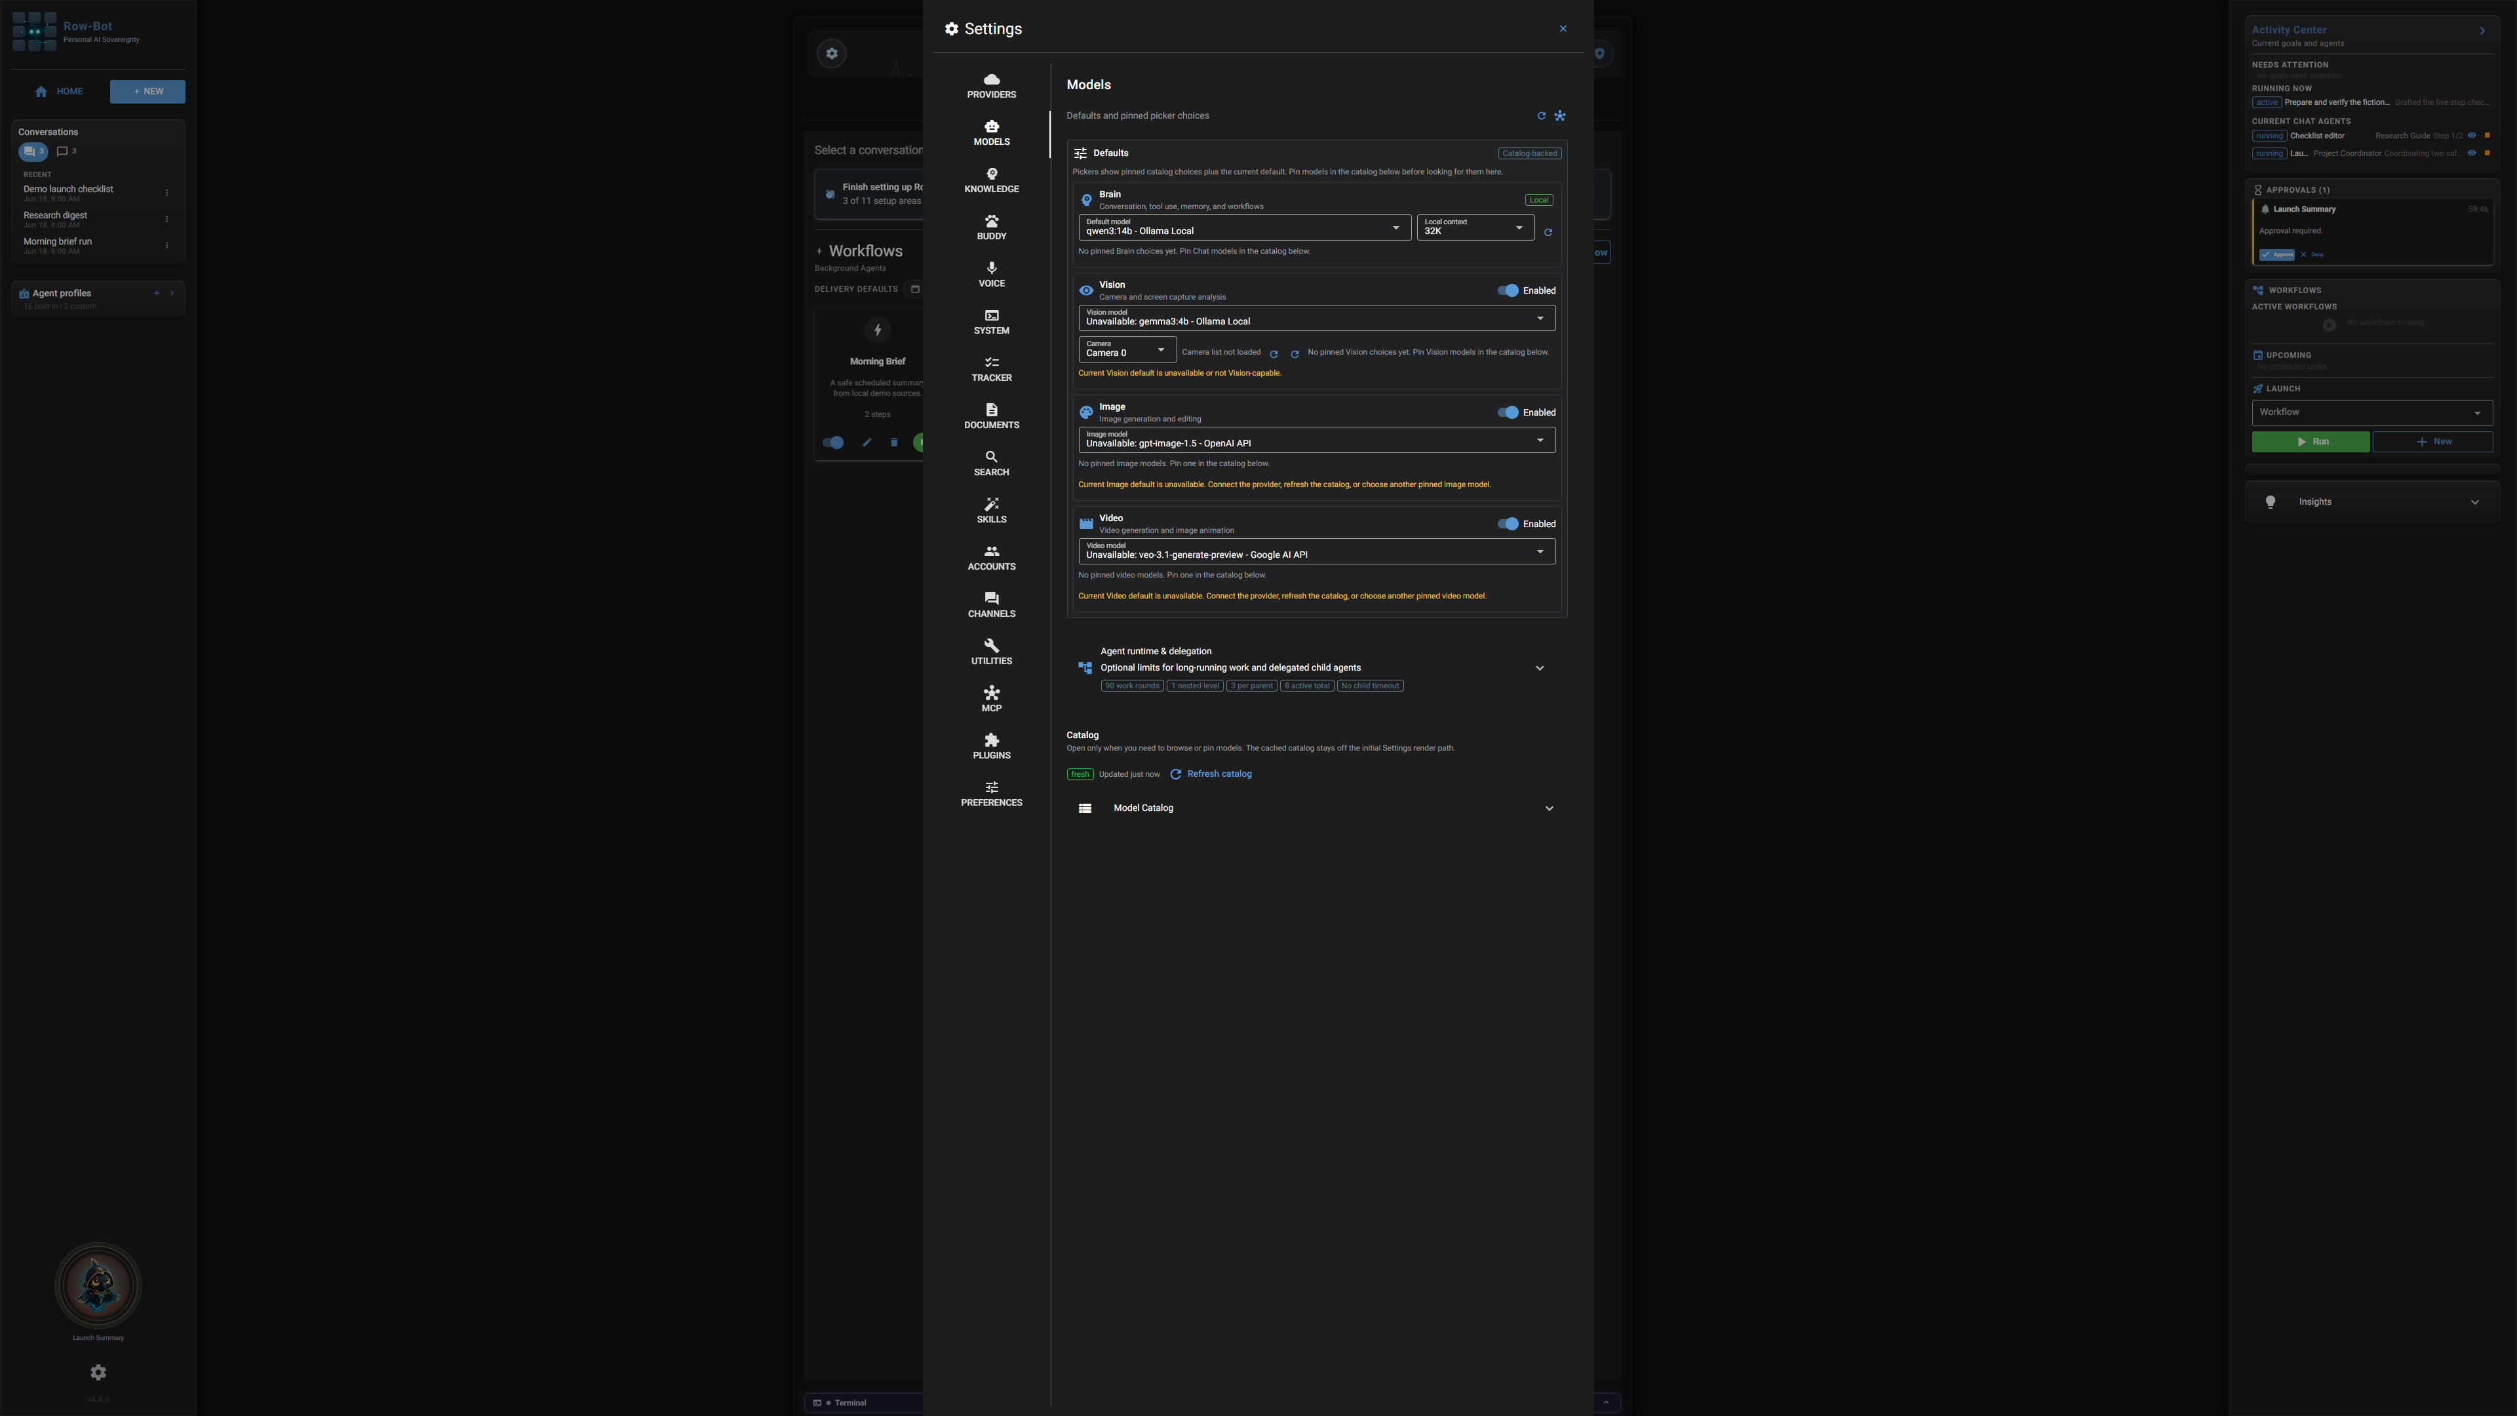Go to HOME in left sidebar
This screenshot has height=1416, width=2517.
coord(58,92)
